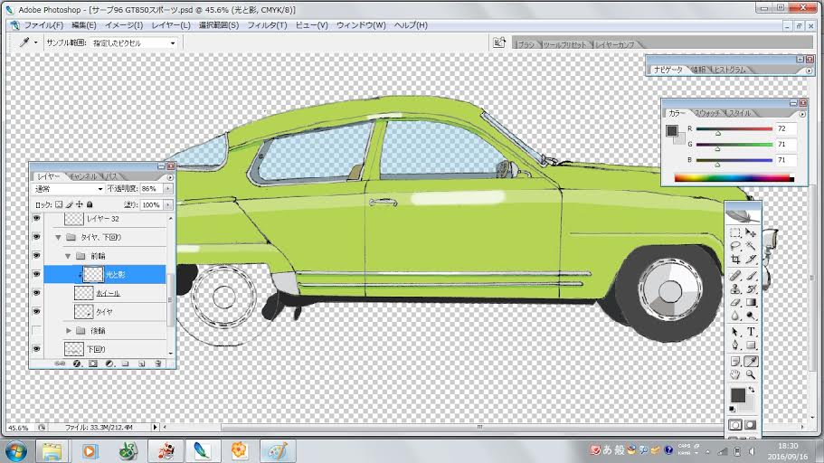
Task: Select the Gradient tool
Action: click(751, 302)
